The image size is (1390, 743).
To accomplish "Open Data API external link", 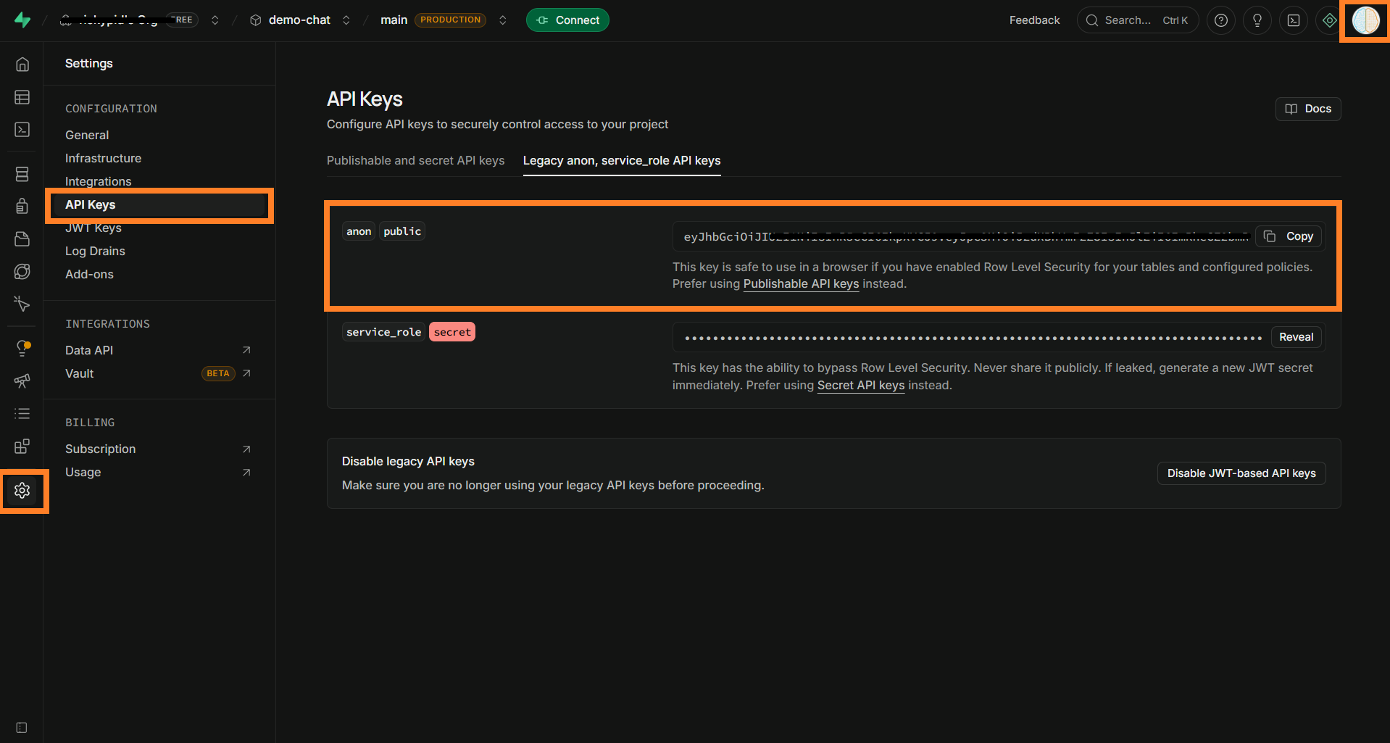I will (158, 350).
